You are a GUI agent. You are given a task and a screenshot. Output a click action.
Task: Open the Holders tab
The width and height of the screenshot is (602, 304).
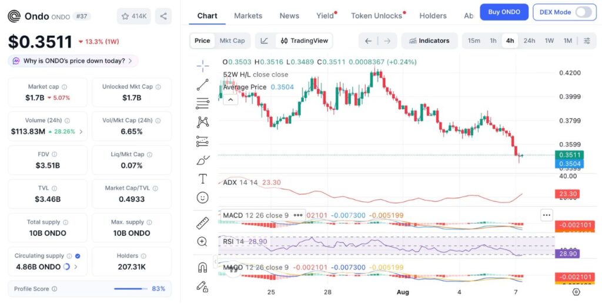(x=433, y=16)
